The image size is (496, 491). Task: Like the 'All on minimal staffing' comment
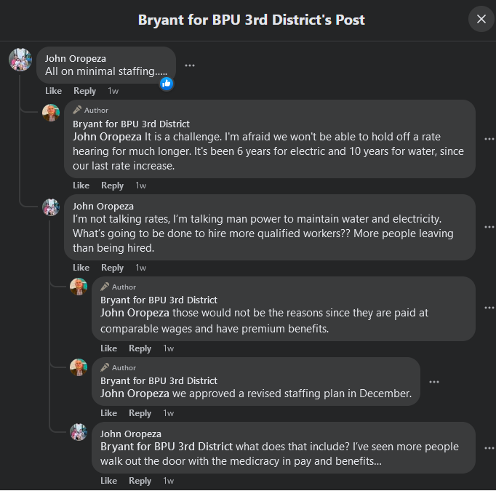(53, 91)
